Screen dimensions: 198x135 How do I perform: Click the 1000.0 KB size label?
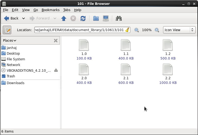click(x=168, y=83)
